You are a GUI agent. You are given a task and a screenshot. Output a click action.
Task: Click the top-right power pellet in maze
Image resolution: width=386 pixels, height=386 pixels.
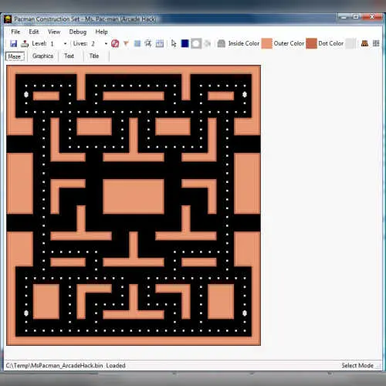tap(245, 94)
